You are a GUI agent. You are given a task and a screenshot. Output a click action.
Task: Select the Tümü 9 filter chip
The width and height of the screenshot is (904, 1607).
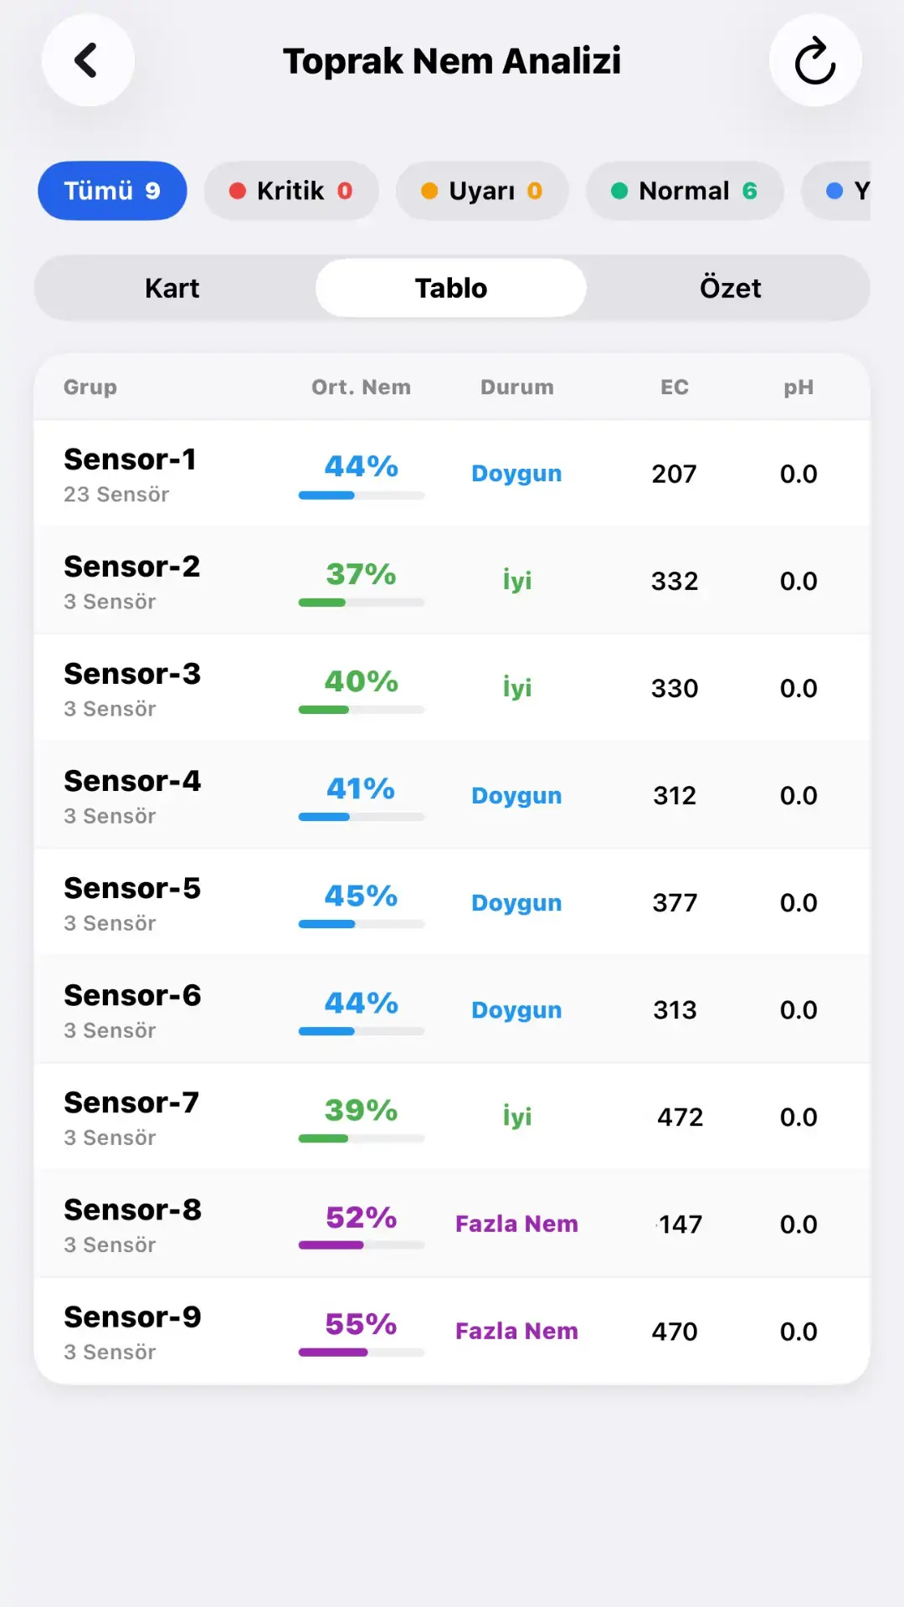coord(112,191)
